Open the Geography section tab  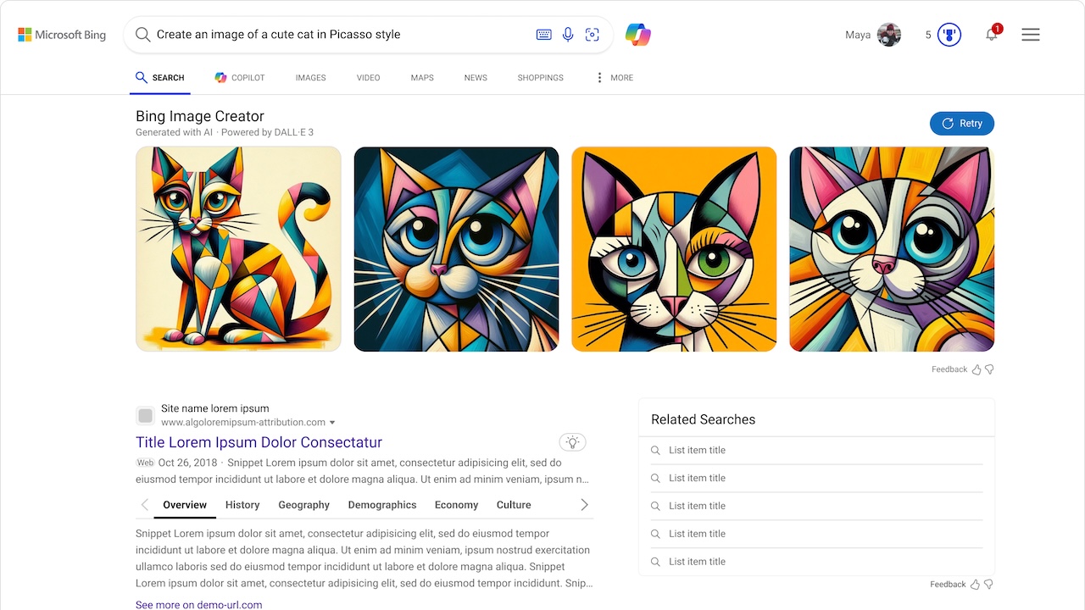[303, 504]
